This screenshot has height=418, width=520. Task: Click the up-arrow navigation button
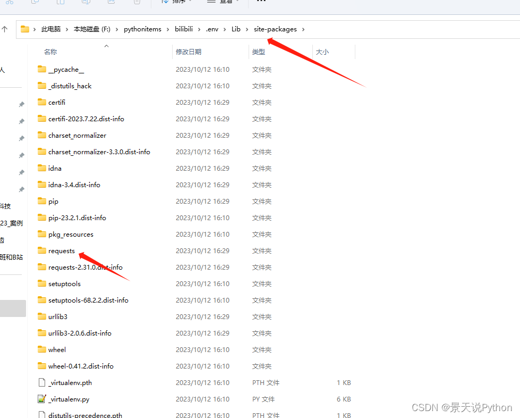coord(4,29)
